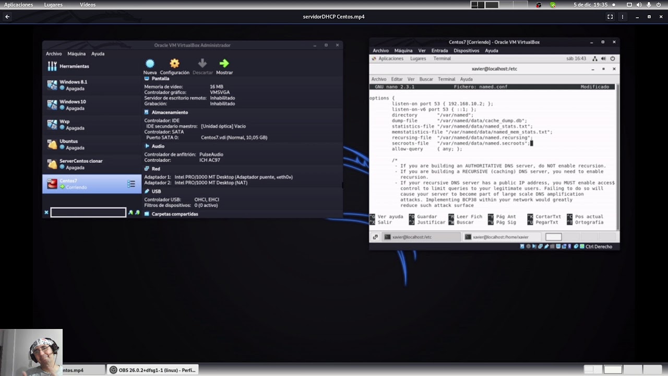Open guest Aplicaciones menu in Centos7

387,58
